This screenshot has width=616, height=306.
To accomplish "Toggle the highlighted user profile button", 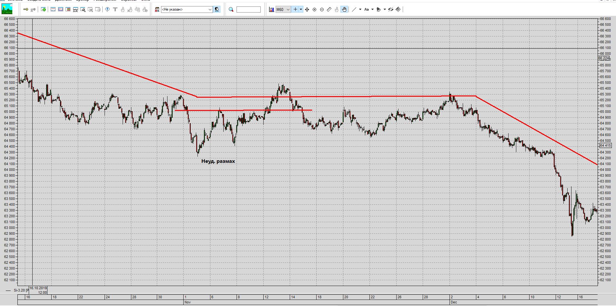I will tap(217, 10).
